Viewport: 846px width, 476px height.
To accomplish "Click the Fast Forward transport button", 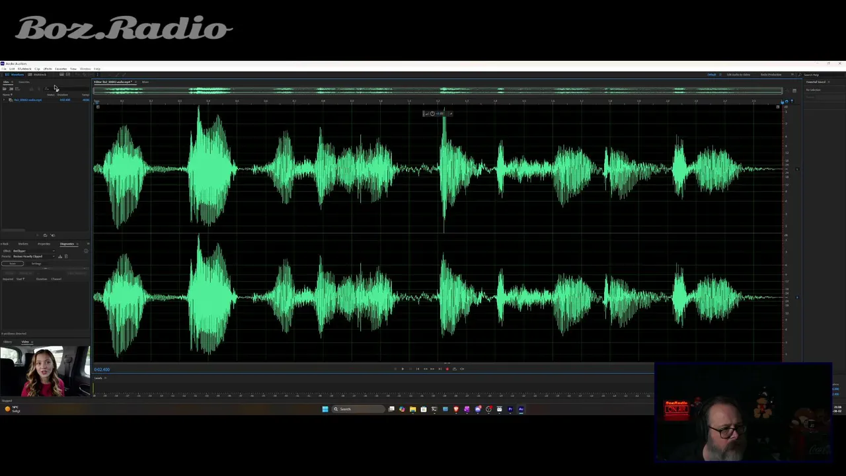I will (x=432, y=369).
